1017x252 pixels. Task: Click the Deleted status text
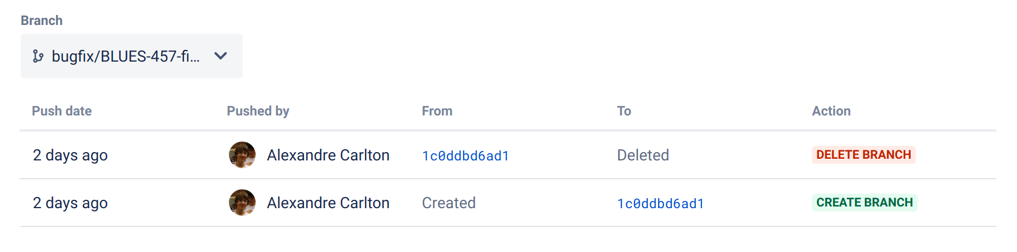pyautogui.click(x=642, y=155)
